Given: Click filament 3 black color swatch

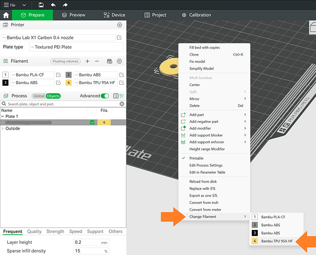Looking at the screenshot, I should (x=6, y=83).
